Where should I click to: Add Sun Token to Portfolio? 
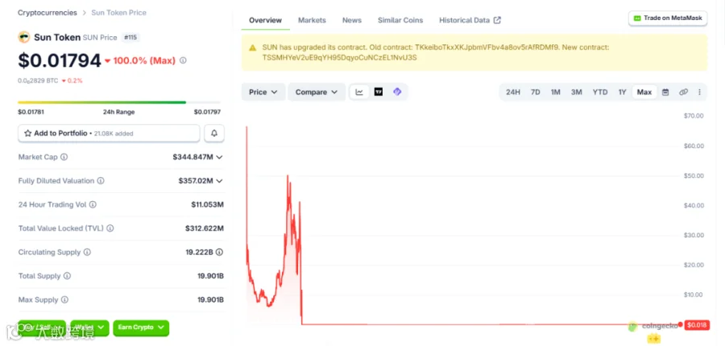(109, 133)
